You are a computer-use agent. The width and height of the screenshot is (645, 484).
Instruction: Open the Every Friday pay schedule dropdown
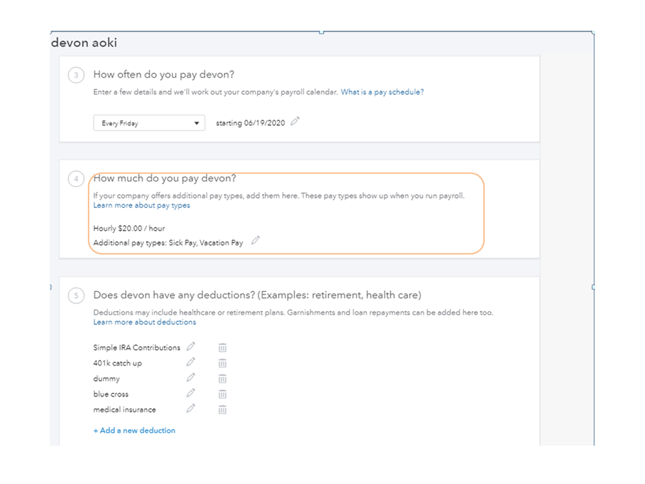(x=149, y=123)
